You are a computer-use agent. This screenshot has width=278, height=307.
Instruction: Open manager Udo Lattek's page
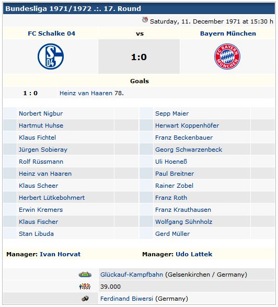click(x=194, y=254)
